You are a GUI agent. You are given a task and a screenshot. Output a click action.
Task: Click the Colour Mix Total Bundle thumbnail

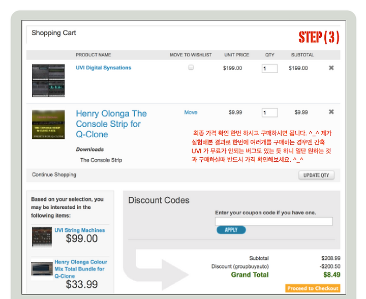point(42,269)
